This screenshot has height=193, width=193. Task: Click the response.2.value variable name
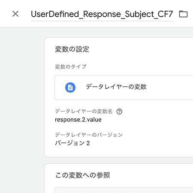78,120
